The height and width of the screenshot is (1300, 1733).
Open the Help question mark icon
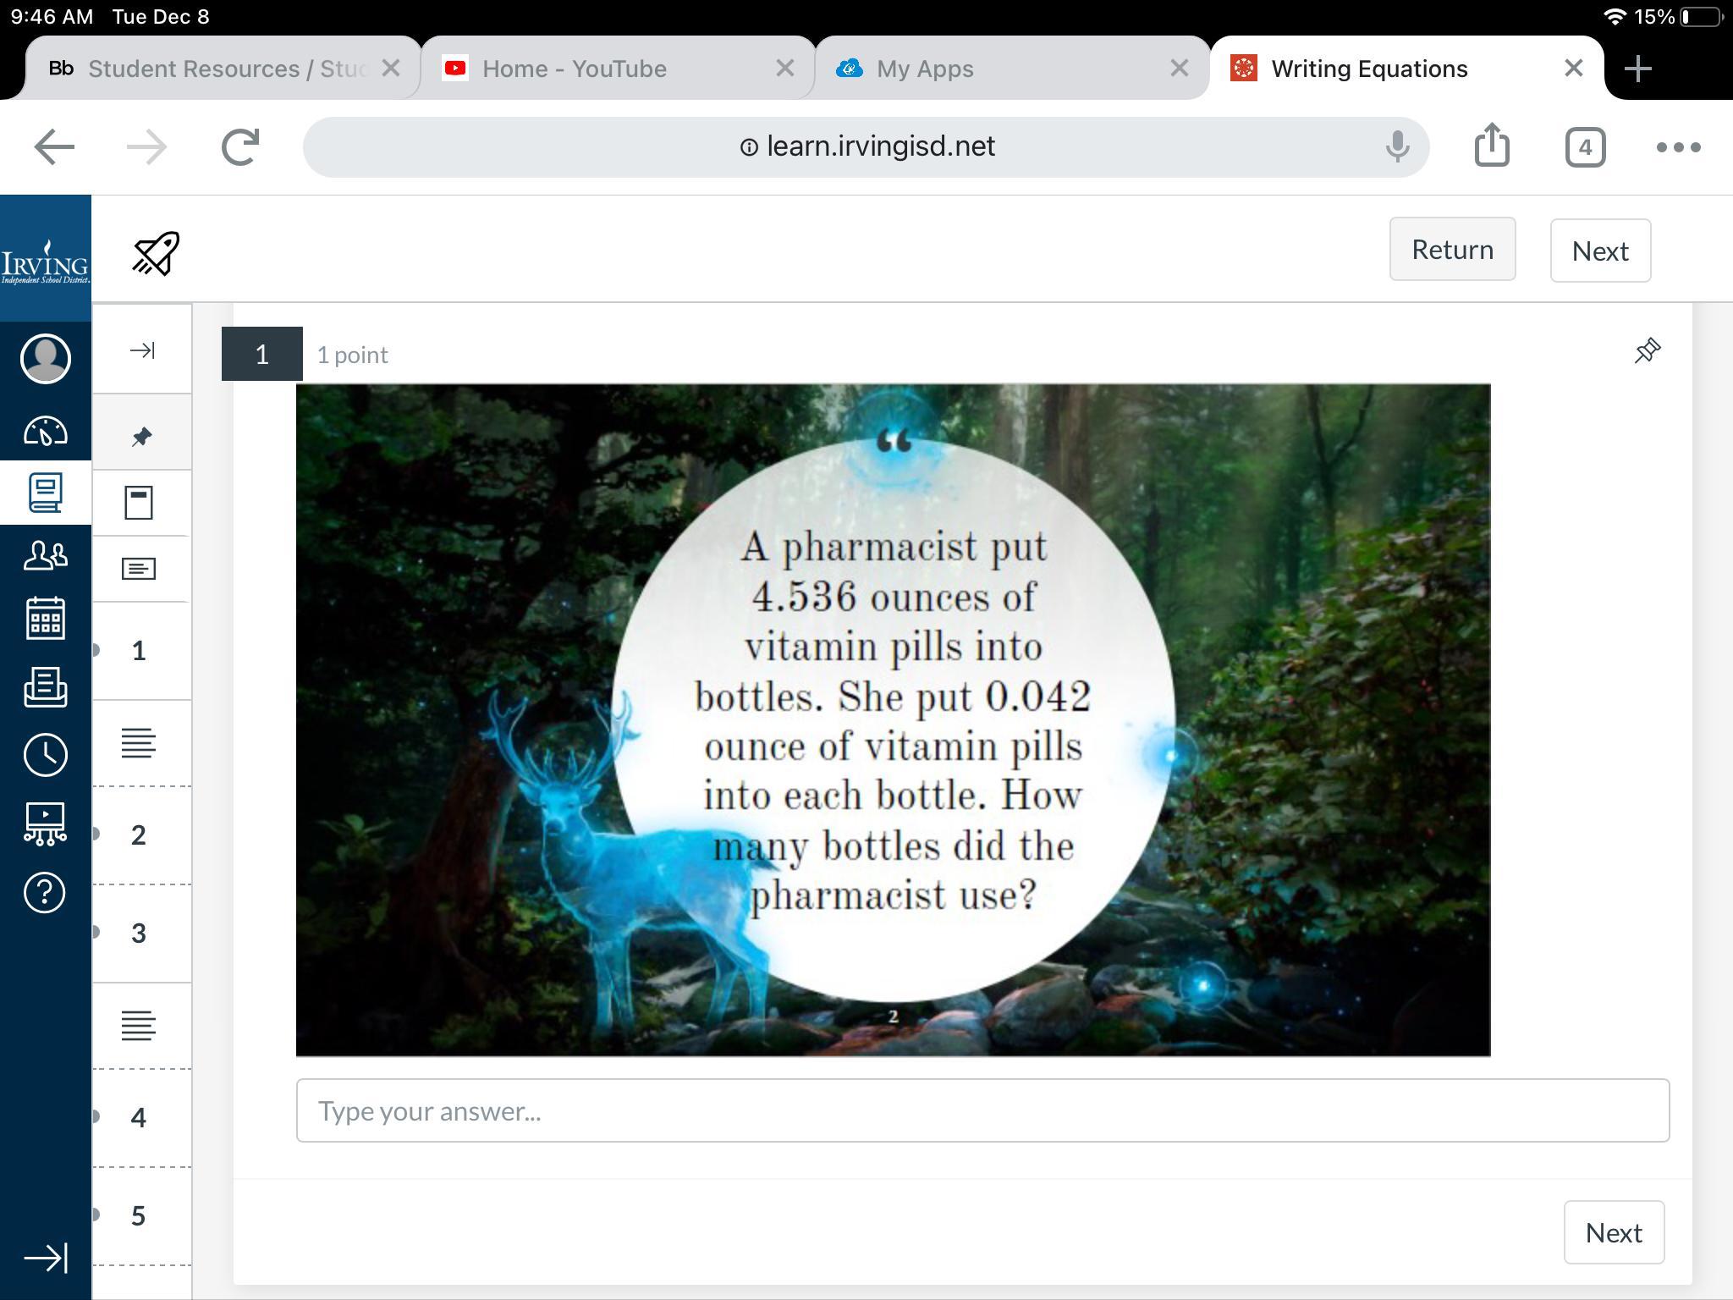click(x=46, y=892)
